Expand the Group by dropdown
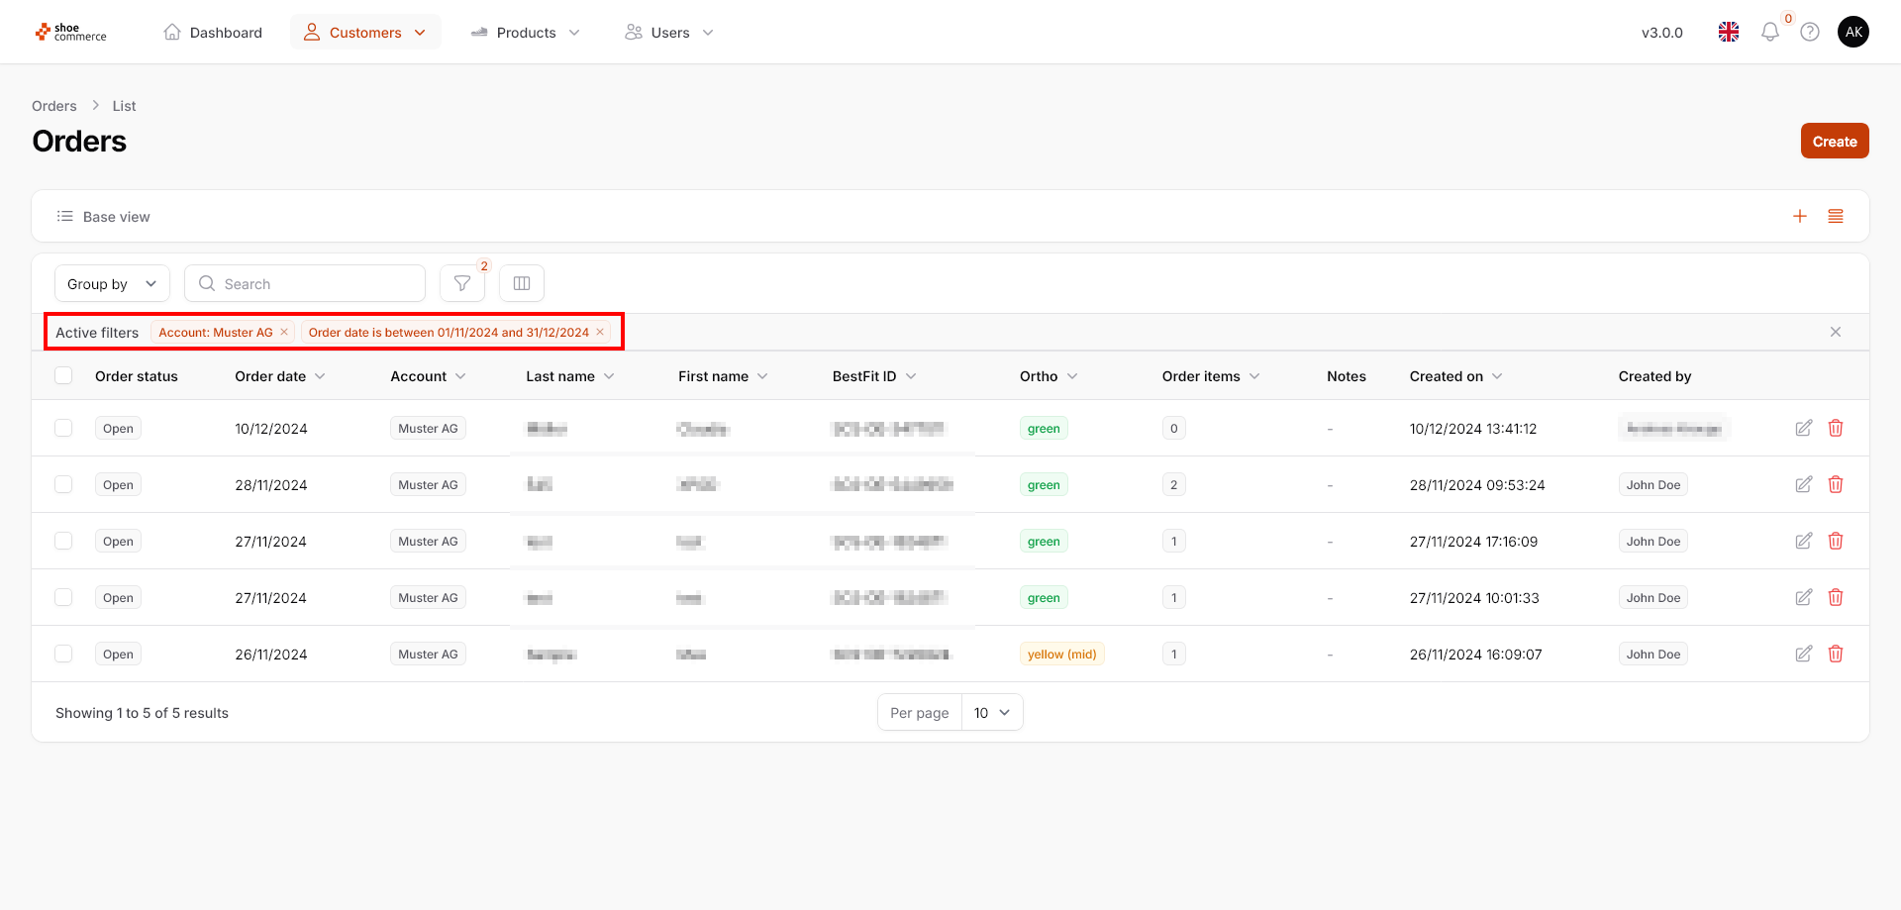 [x=112, y=284]
